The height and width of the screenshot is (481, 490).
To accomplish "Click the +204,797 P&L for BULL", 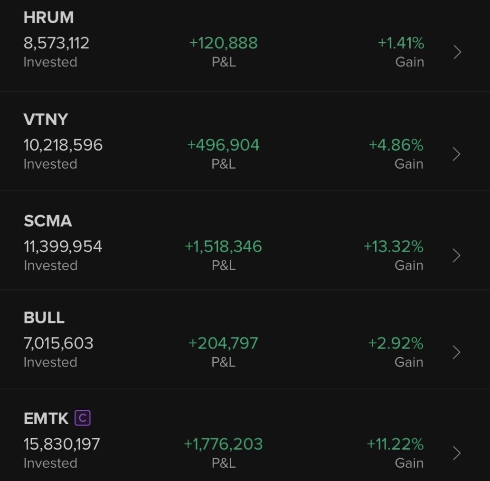I will click(x=223, y=343).
